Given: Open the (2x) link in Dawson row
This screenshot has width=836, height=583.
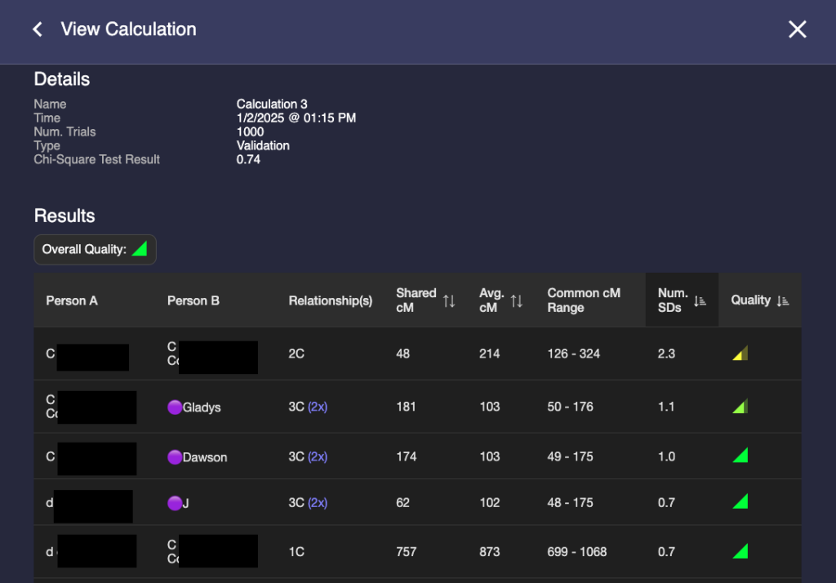Looking at the screenshot, I should [x=318, y=456].
